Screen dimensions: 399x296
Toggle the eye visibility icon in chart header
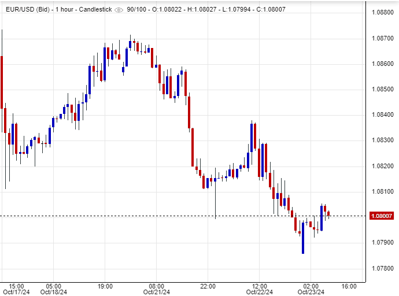(119, 9)
